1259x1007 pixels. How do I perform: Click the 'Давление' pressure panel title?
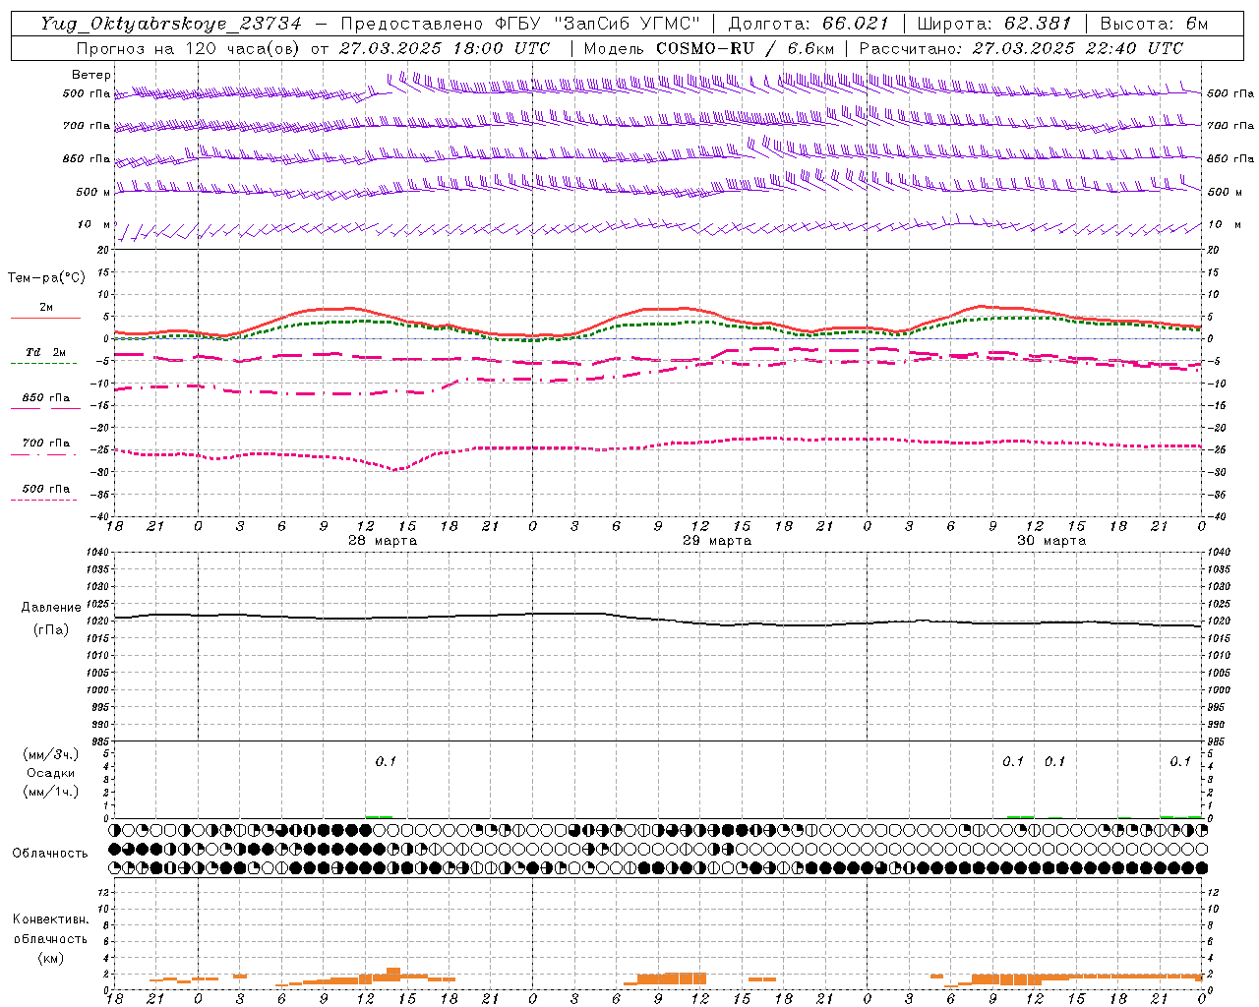pos(51,608)
